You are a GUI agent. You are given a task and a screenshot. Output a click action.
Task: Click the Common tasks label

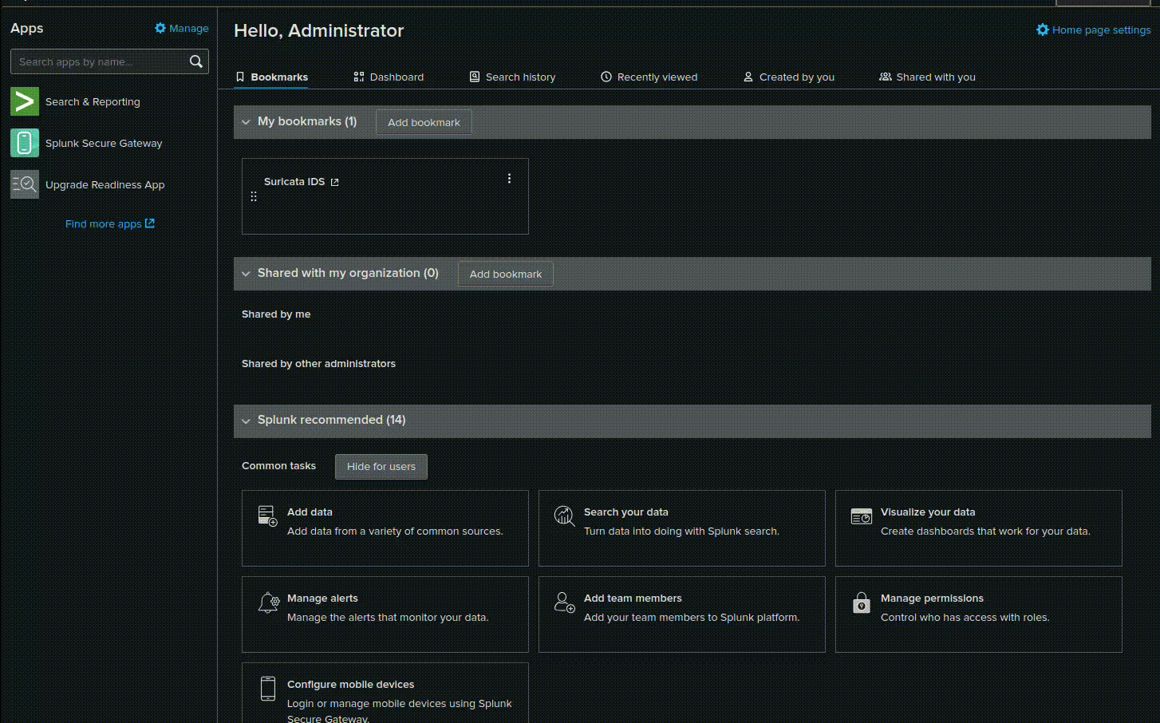[278, 465]
